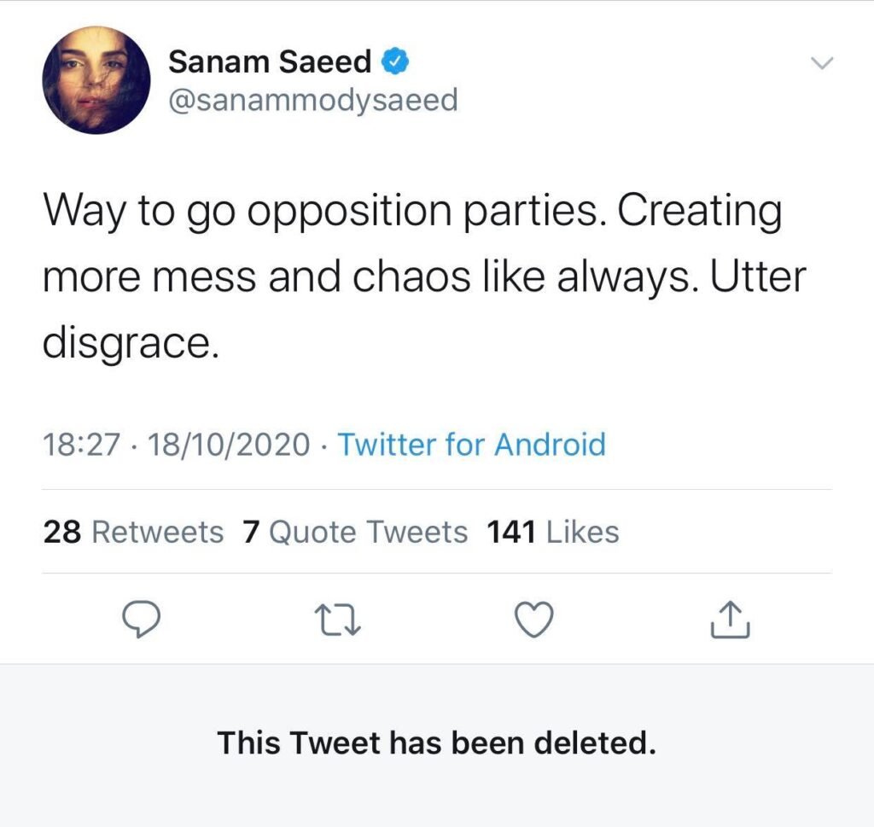The image size is (874, 827).
Task: Tap the share upload icon
Action: tap(730, 620)
